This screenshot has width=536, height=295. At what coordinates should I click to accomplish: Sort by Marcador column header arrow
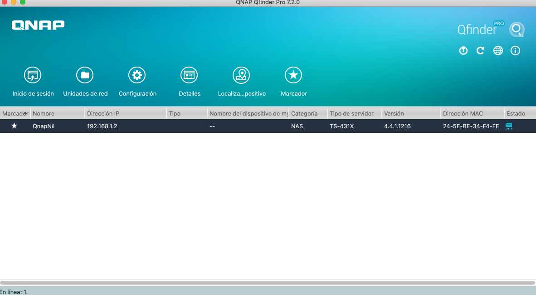[x=26, y=113]
